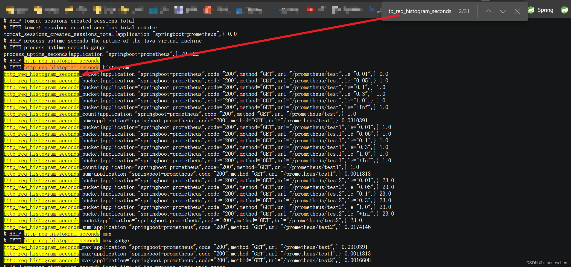The image size is (571, 267).
Task: Click the /prometheus/test2 bucket le="1.0" line
Action: pyautogui.click(x=197, y=207)
